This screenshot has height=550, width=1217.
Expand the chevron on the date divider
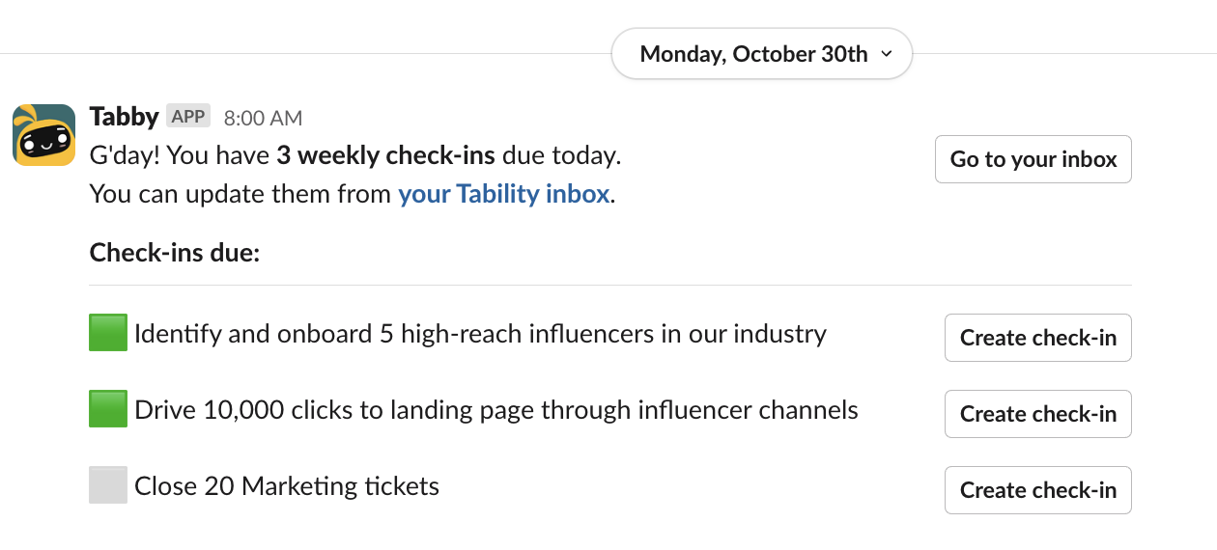(x=887, y=55)
